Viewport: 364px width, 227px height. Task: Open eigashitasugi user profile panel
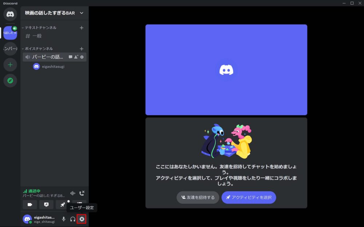pos(39,219)
